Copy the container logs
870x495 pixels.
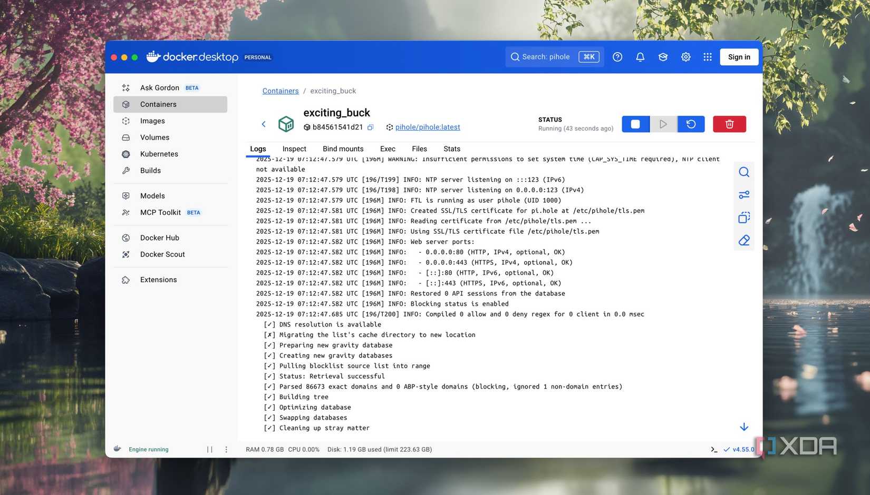click(x=744, y=217)
